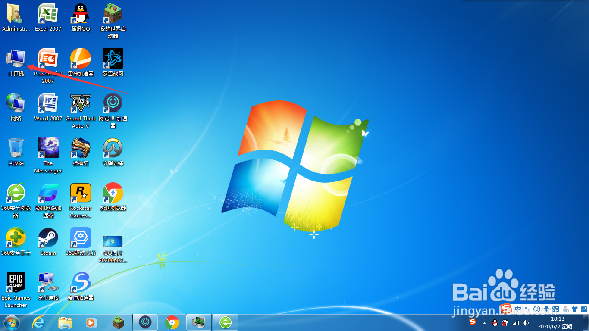Select the 360安全卫士 shortcut
The image size is (589, 331).
[16, 242]
